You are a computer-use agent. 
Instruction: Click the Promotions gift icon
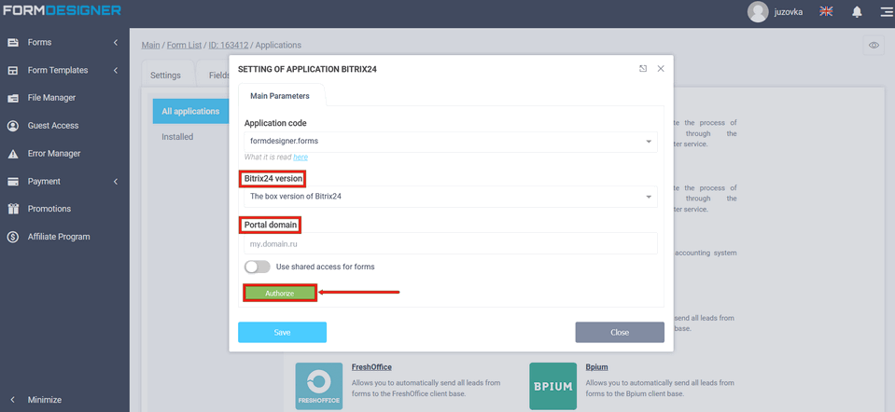(x=12, y=209)
